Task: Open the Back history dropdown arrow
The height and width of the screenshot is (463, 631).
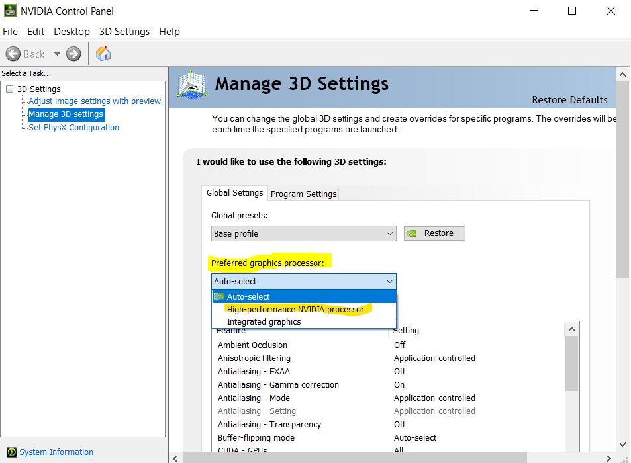Action: pyautogui.click(x=57, y=54)
